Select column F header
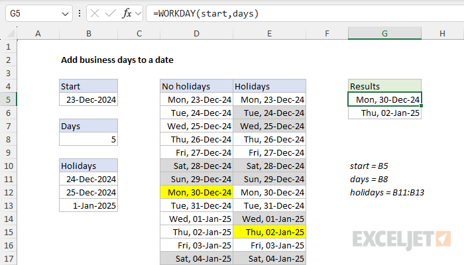The height and width of the screenshot is (265, 464). (327, 33)
